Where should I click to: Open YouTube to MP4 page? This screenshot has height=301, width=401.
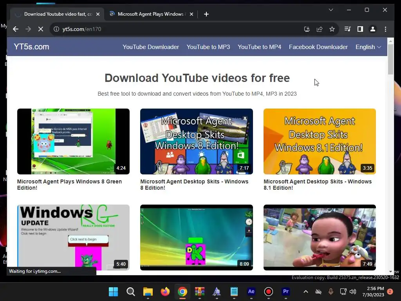[259, 47]
